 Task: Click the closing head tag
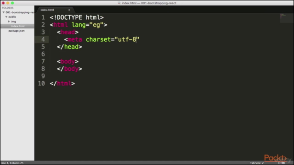(x=69, y=47)
